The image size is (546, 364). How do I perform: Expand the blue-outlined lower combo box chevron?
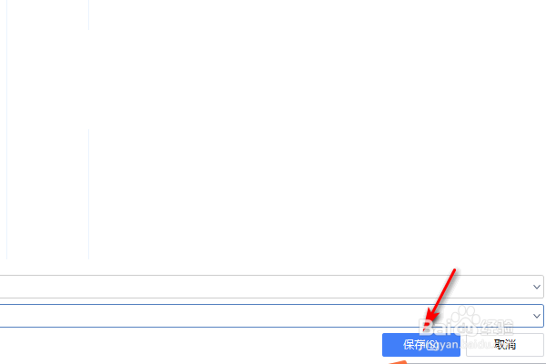coord(536,316)
